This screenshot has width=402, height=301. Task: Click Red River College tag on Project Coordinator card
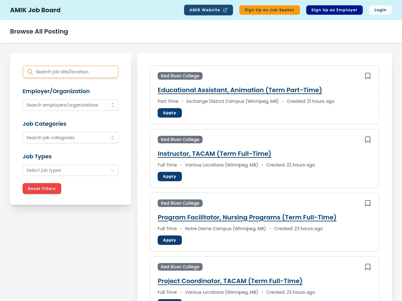click(x=180, y=267)
